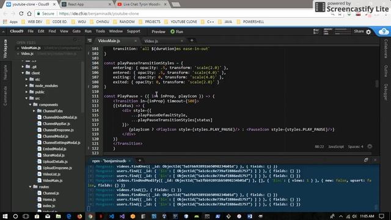391x220 pixels.
Task: Open ChannelAboutModal.js in file tree
Action: tap(60, 117)
